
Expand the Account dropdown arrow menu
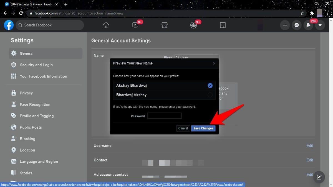[320, 25]
